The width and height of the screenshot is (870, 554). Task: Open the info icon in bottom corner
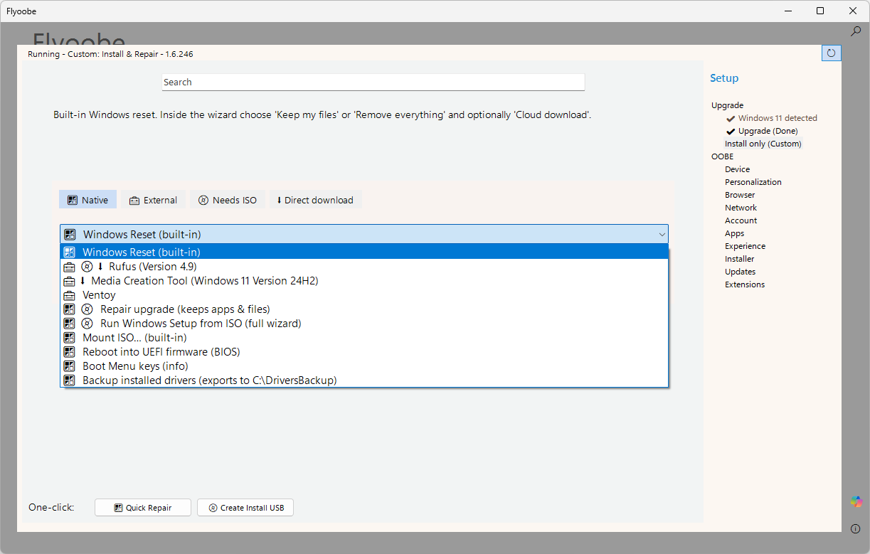(x=856, y=528)
